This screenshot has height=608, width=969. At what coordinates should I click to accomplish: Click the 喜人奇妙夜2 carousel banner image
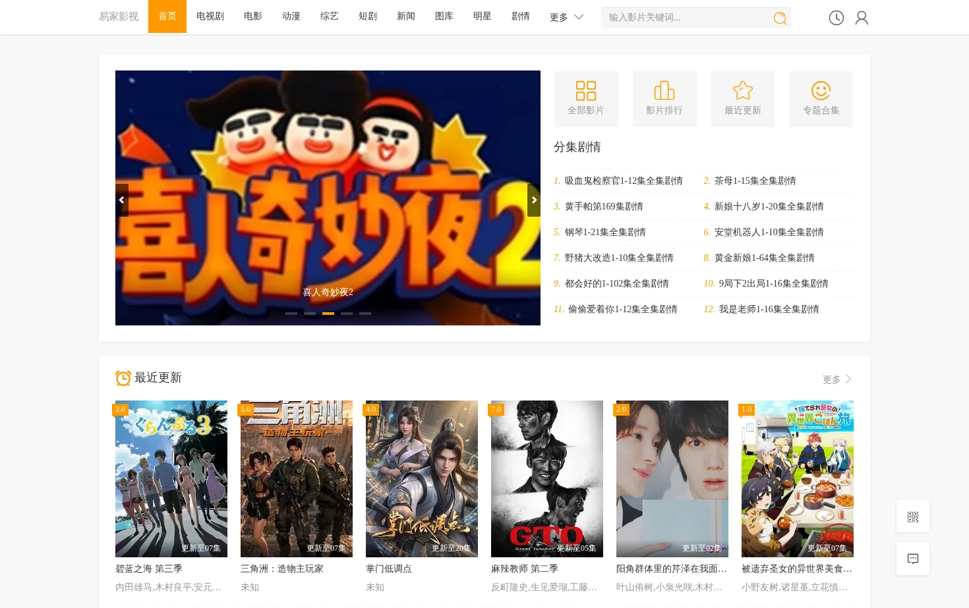click(x=328, y=198)
